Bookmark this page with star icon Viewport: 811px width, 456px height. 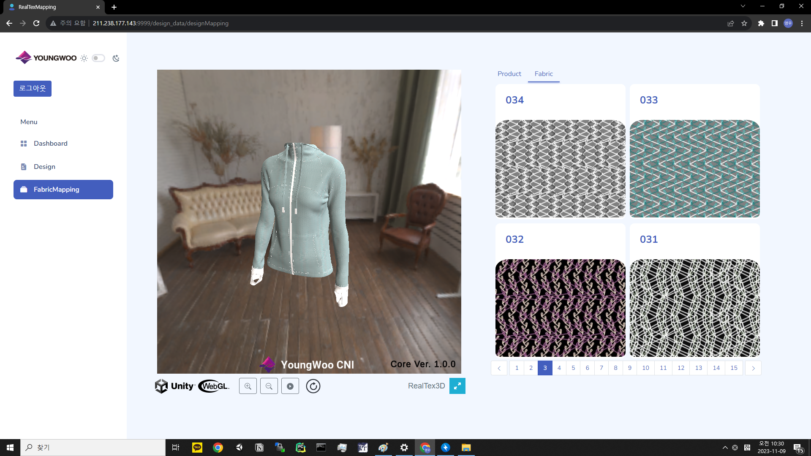coord(744,23)
